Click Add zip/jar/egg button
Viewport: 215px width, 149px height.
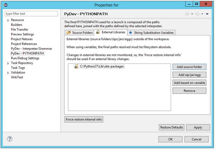[189, 75]
